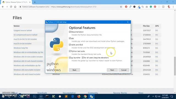Open Gzipped source tarball link
176x99 pixels.
click(23, 31)
